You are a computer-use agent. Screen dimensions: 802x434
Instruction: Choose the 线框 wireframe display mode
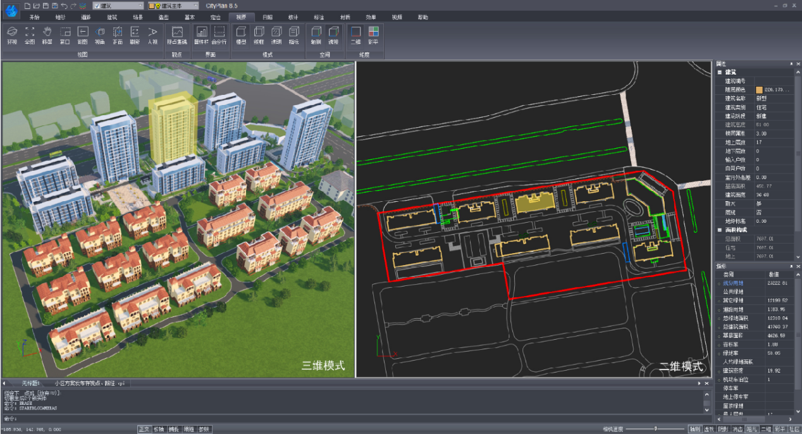tap(259, 32)
